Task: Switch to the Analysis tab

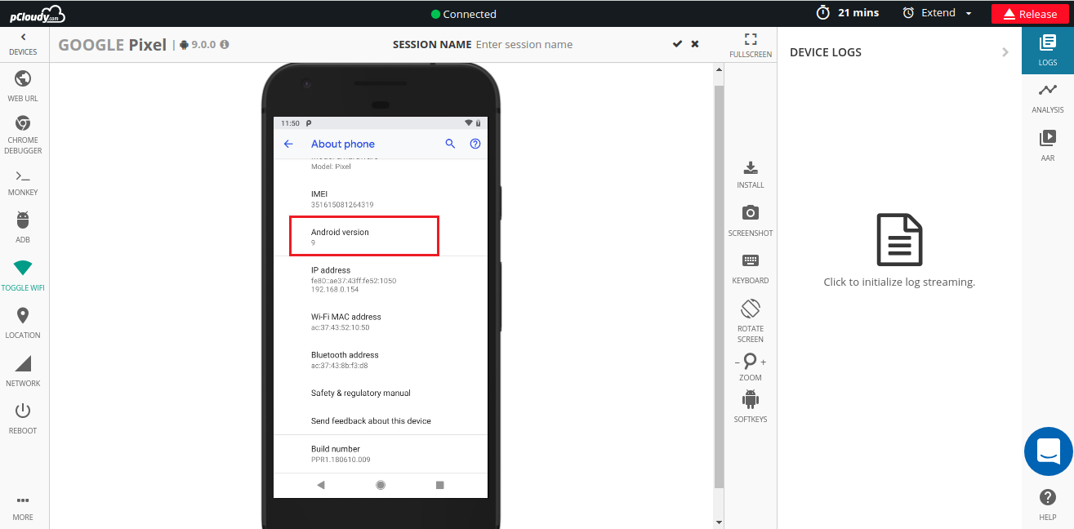Action: 1048,98
